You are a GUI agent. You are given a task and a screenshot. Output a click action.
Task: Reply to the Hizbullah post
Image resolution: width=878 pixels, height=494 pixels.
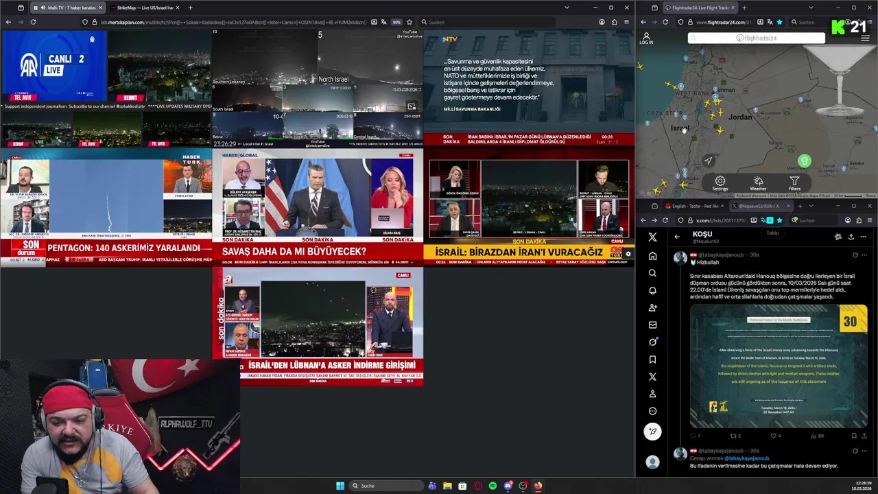[694, 436]
